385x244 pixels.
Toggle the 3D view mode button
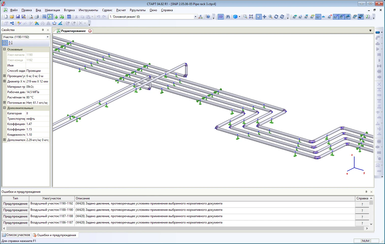pos(220,17)
